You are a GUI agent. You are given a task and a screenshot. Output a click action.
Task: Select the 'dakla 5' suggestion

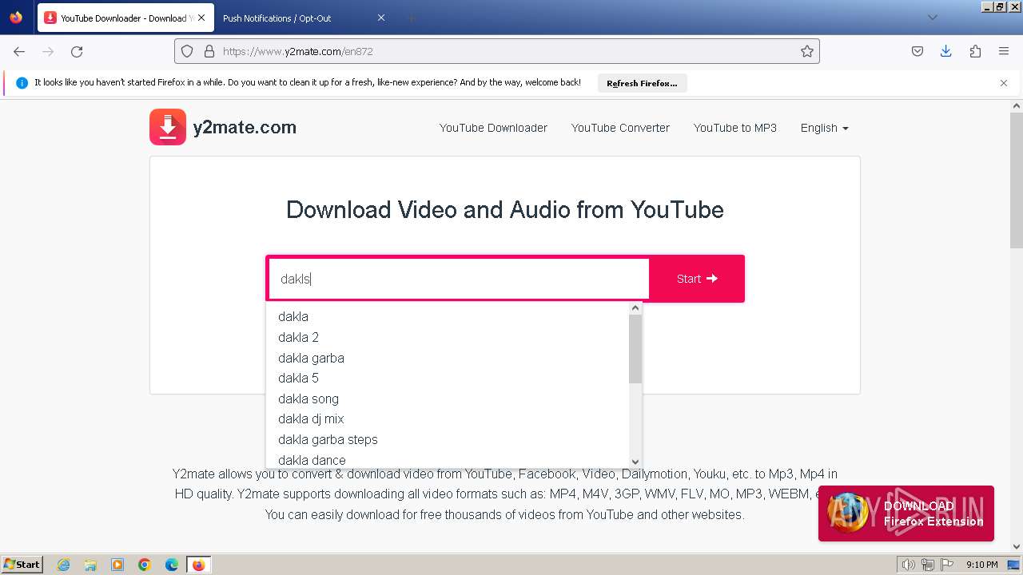(x=448, y=378)
